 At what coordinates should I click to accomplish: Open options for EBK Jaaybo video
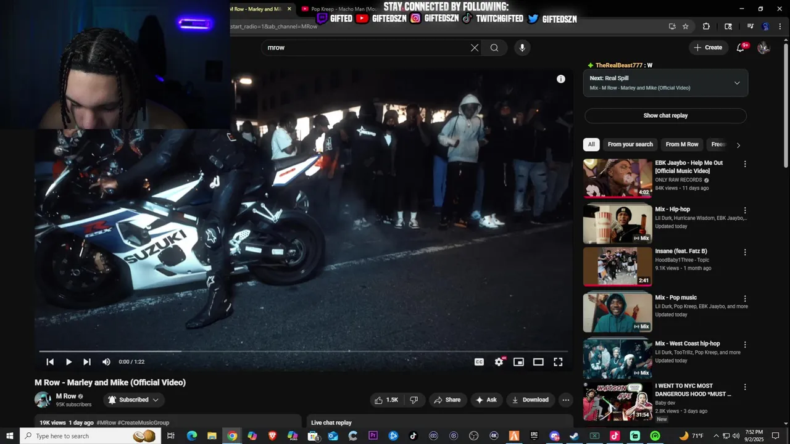click(745, 164)
